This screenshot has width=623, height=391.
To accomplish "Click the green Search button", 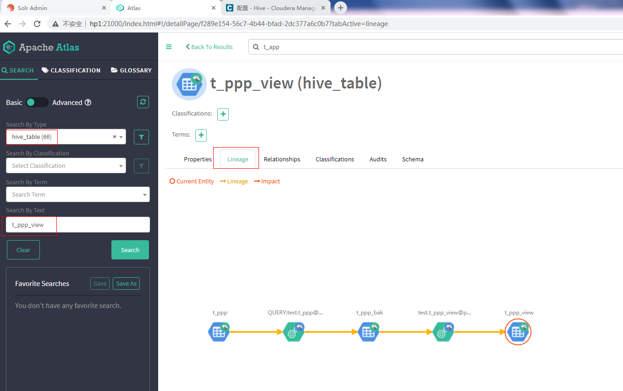I will tap(130, 250).
